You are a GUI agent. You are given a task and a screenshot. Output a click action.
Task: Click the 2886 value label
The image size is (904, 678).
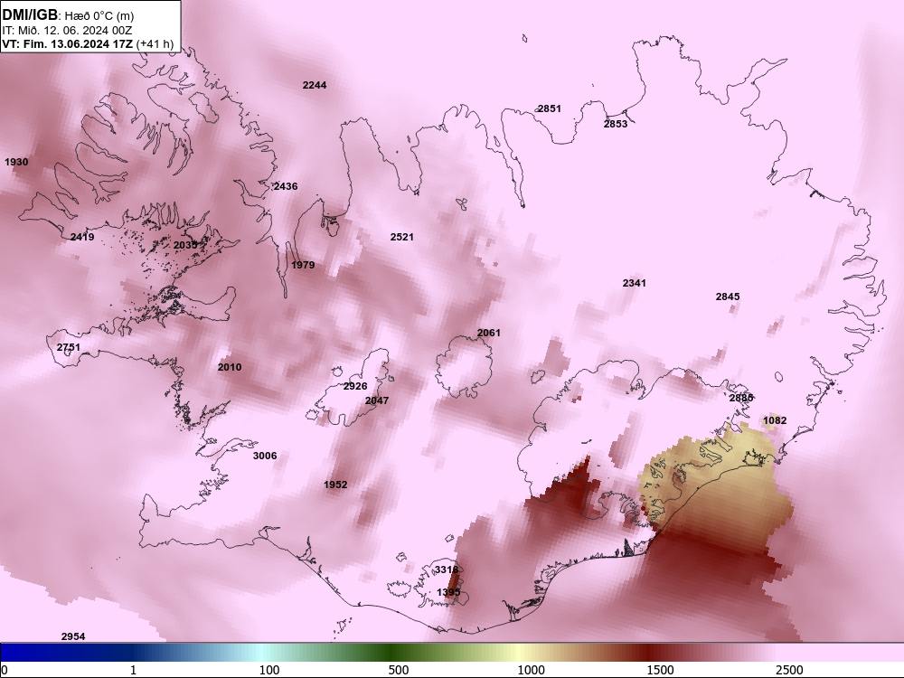coord(741,398)
